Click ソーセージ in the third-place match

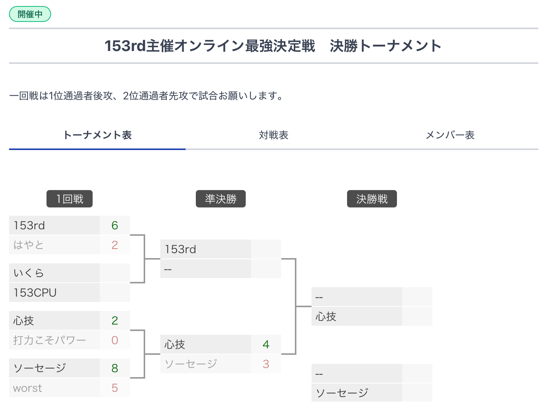tap(357, 393)
